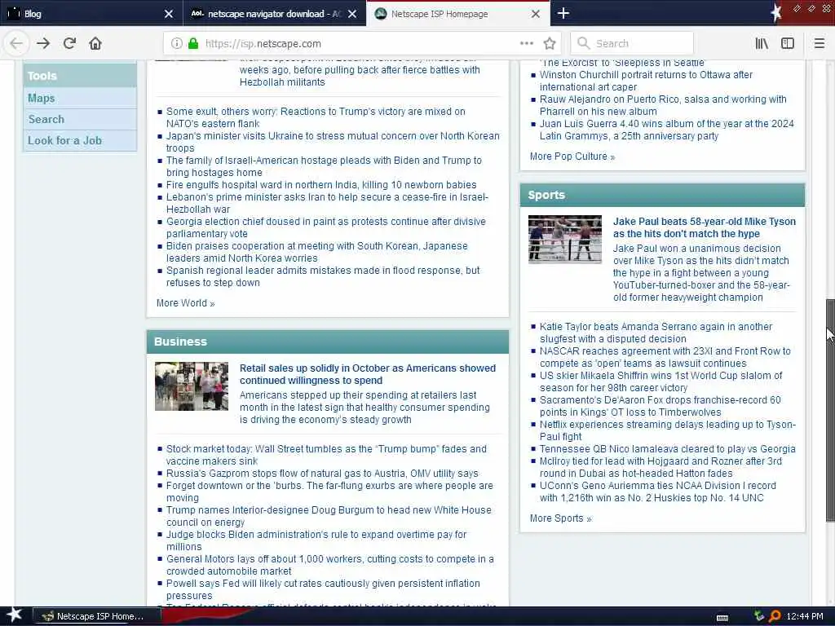Image resolution: width=835 pixels, height=626 pixels.
Task: Go back with the browser back arrow
Action: pyautogui.click(x=16, y=44)
